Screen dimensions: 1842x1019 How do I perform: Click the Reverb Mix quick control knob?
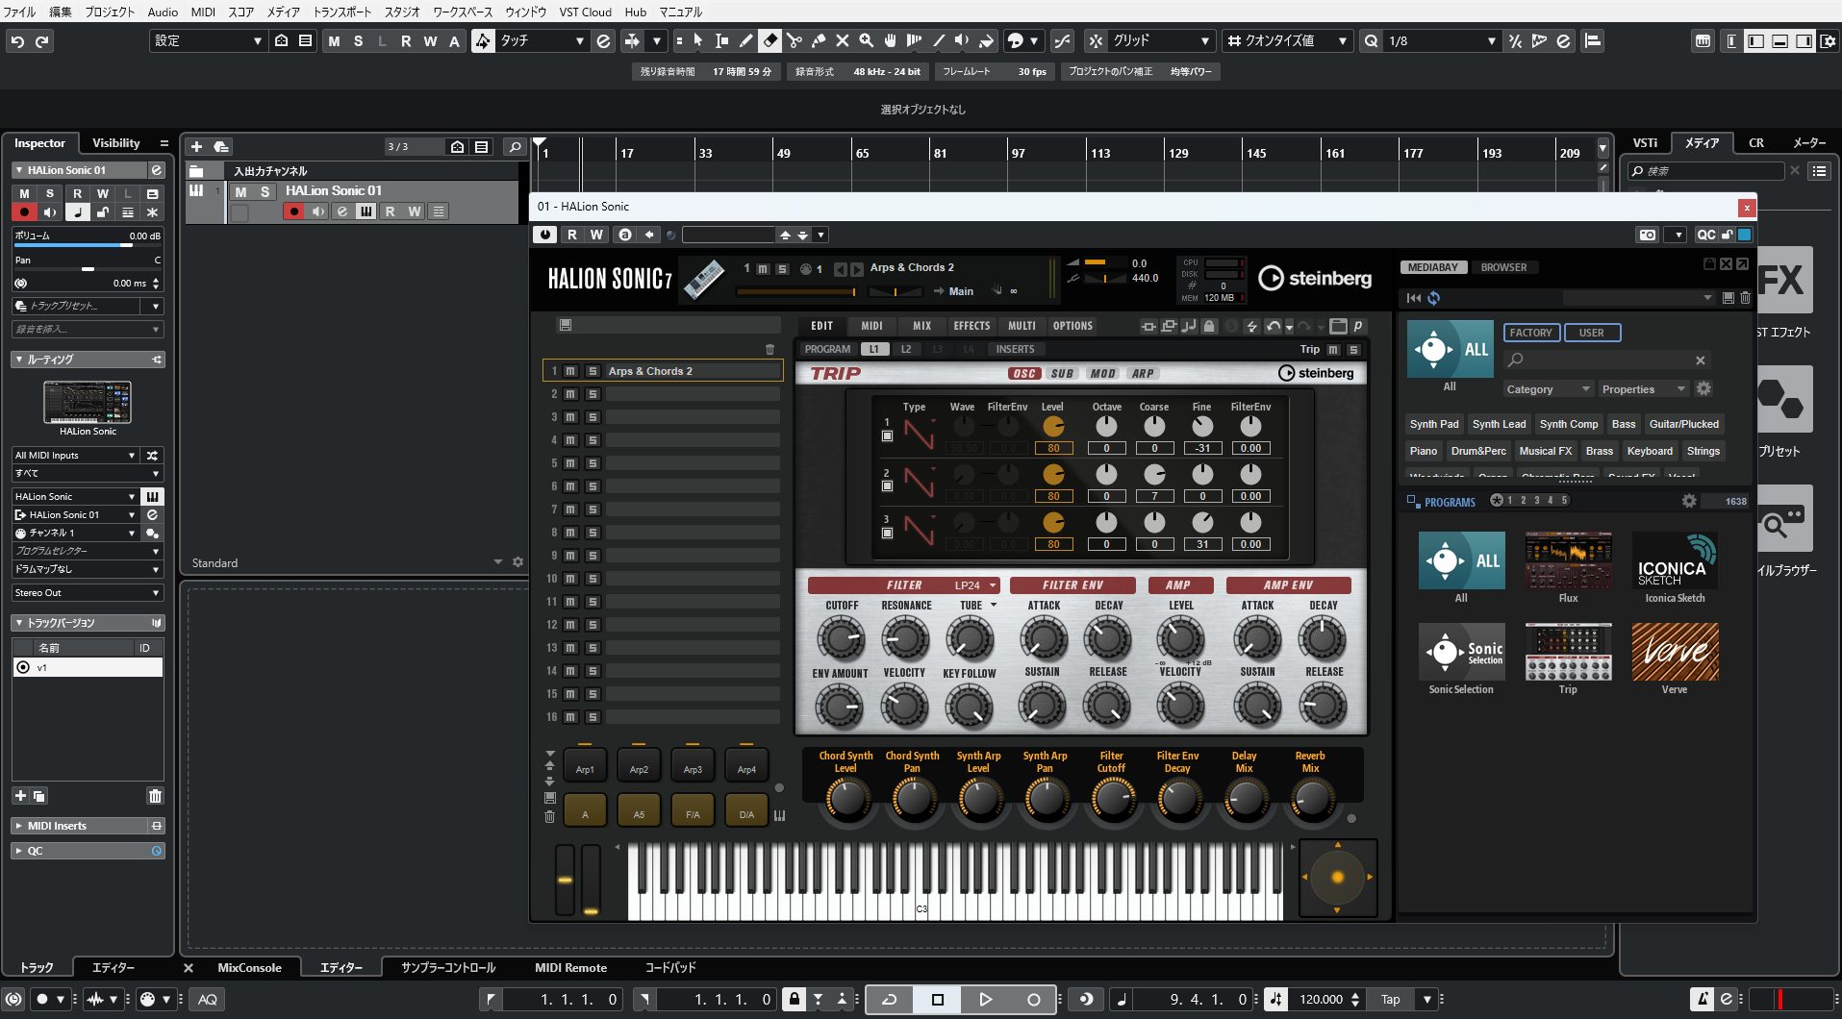click(x=1311, y=799)
